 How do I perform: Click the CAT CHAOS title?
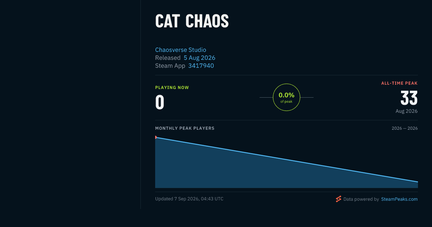(x=192, y=22)
